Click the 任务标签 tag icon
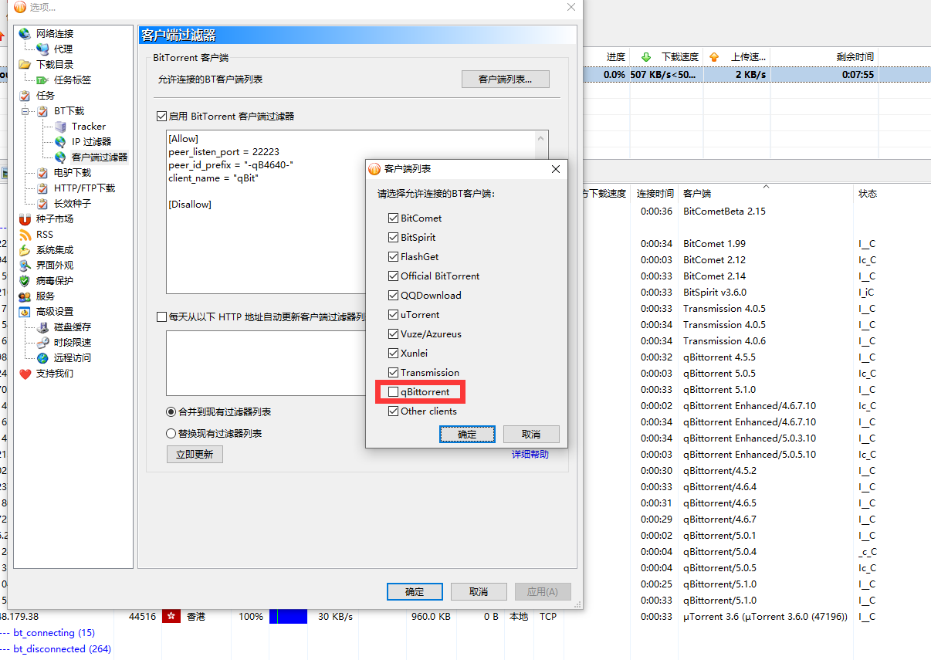 click(42, 80)
